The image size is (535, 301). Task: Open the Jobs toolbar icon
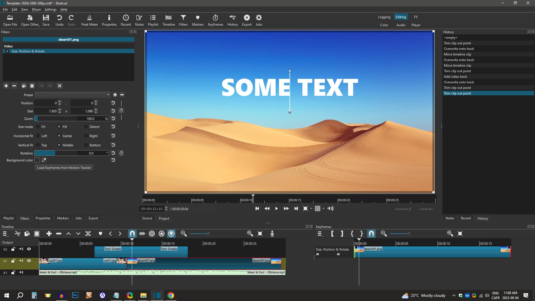click(259, 20)
